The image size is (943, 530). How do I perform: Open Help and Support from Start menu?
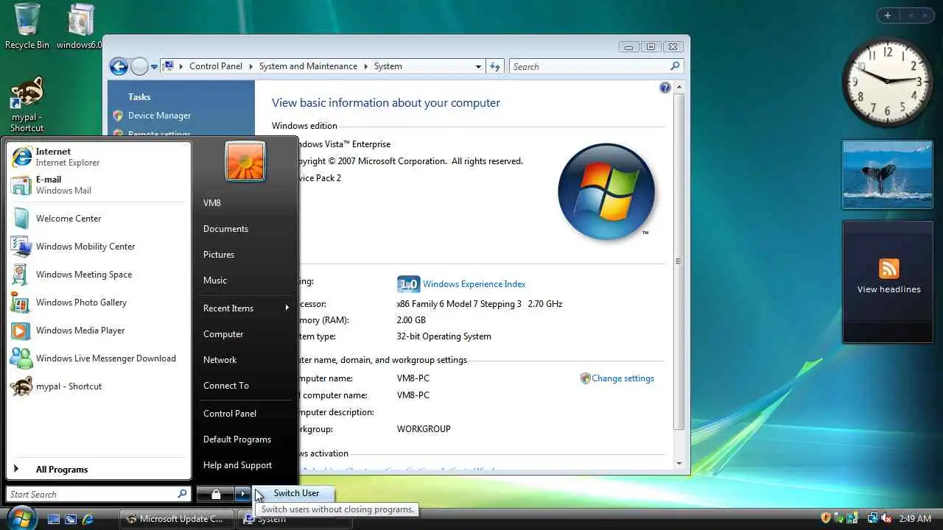(237, 465)
